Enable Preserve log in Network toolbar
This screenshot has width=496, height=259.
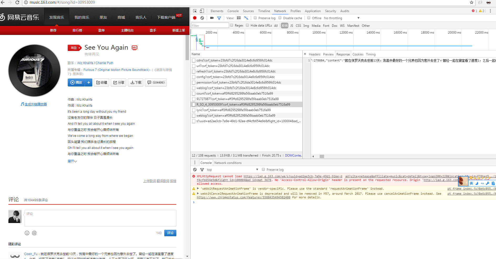pos(255,18)
